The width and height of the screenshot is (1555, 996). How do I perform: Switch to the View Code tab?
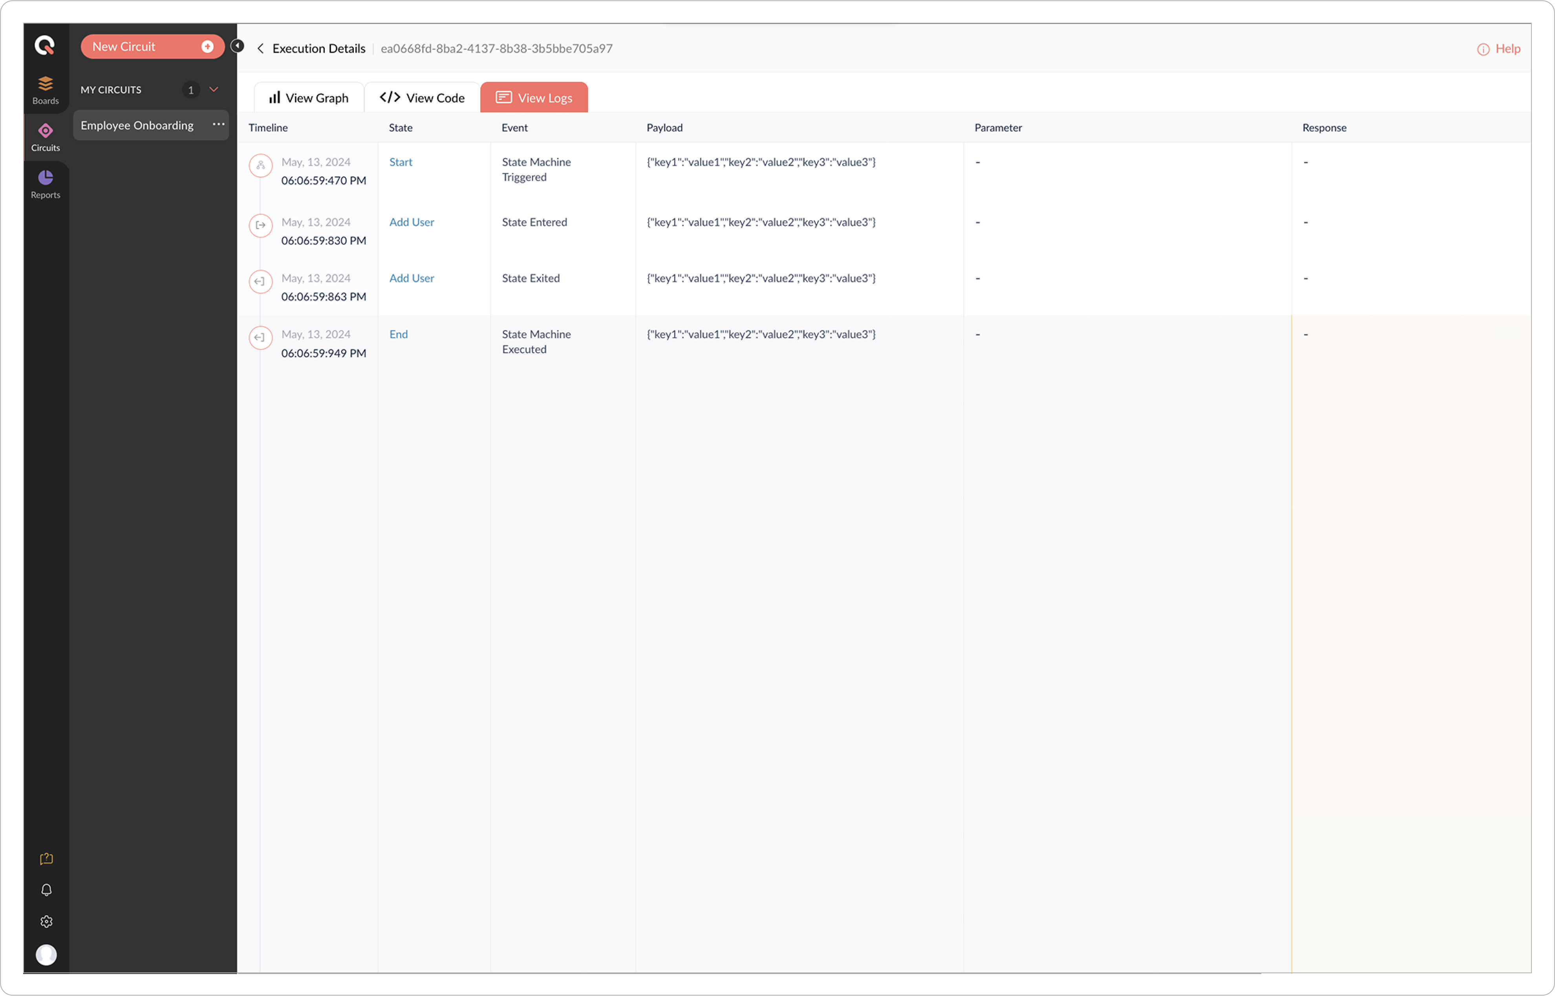tap(423, 98)
